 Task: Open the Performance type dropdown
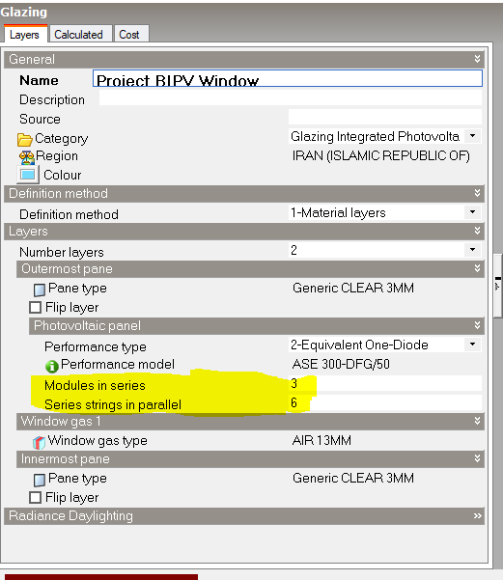(x=473, y=345)
